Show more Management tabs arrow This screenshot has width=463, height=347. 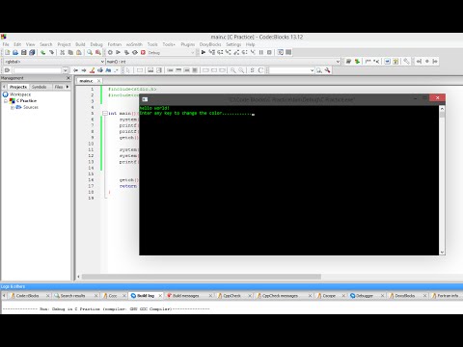68,87
